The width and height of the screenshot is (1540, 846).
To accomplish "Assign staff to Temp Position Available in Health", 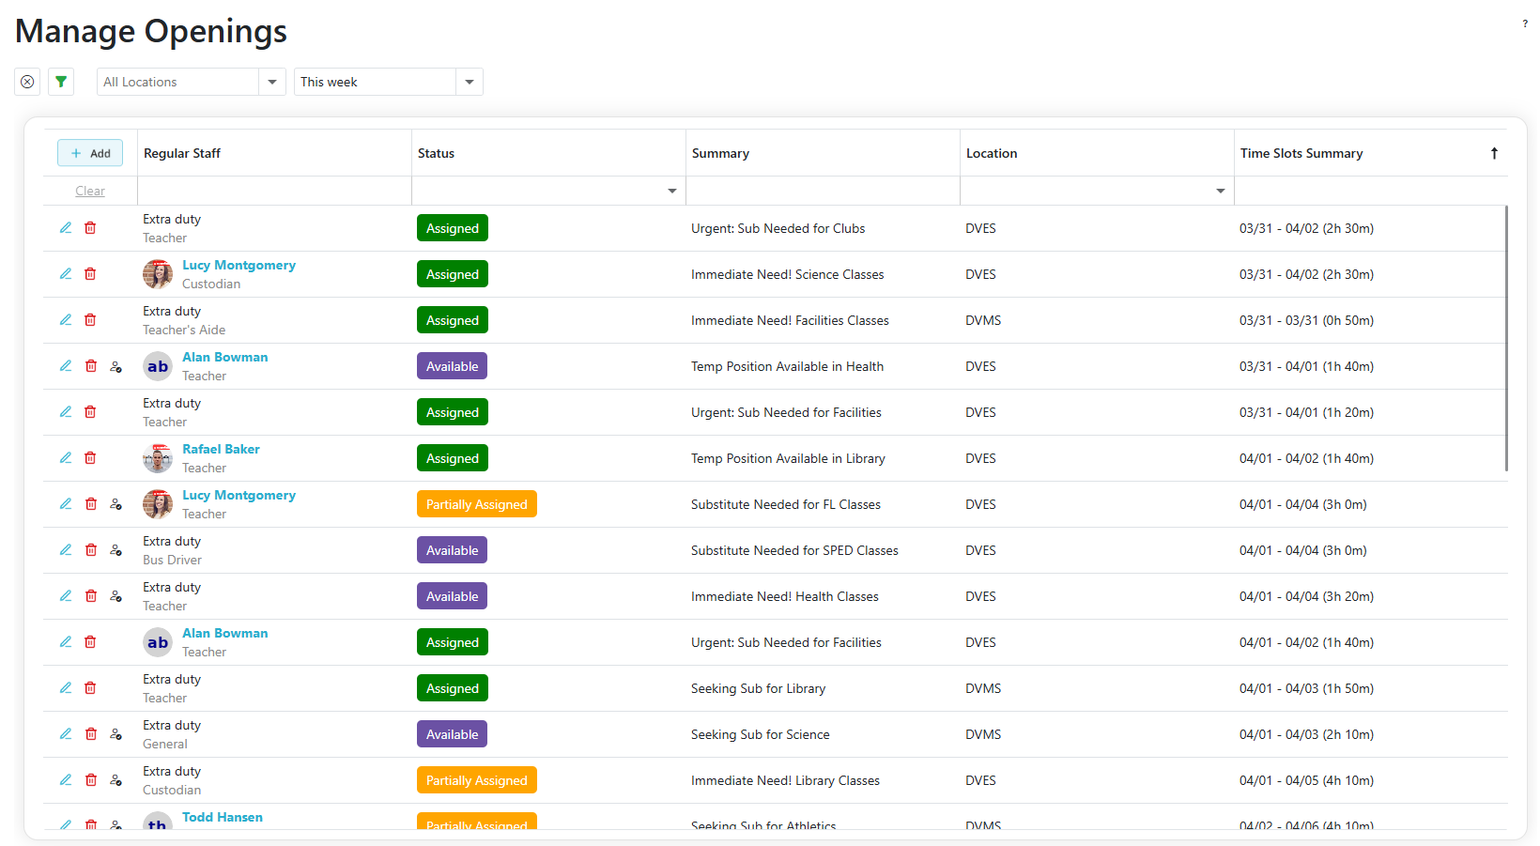I will coord(115,366).
